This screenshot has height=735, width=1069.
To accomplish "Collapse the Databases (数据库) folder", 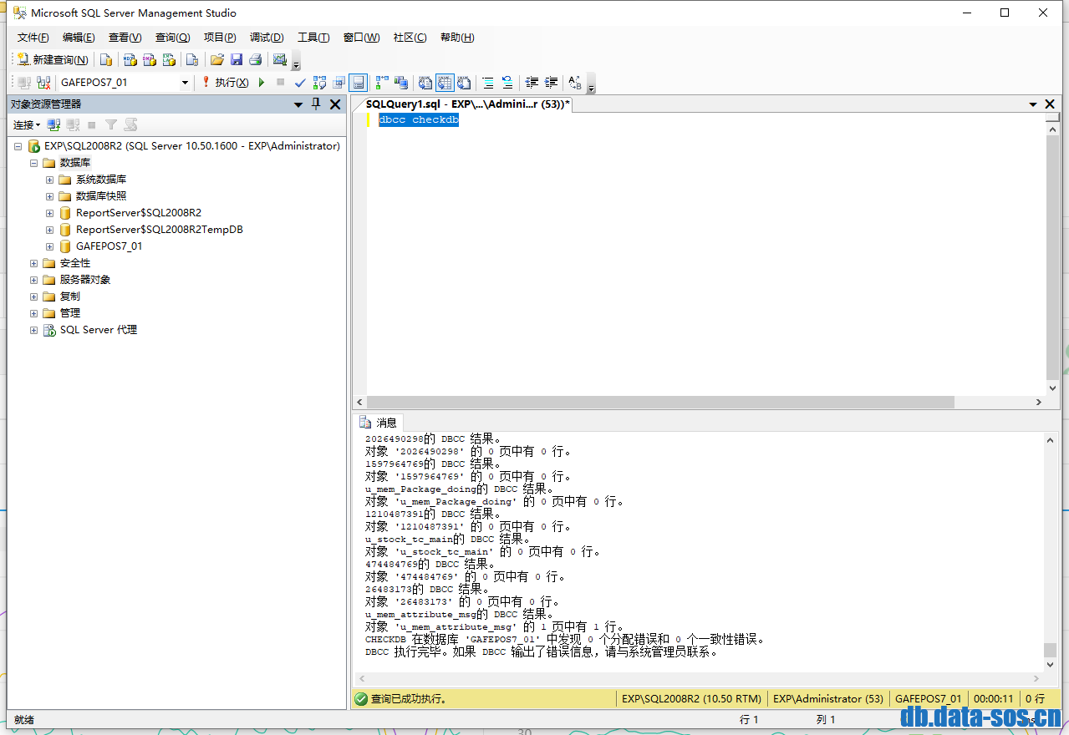I will [34, 163].
